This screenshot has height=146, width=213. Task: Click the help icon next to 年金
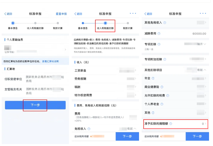pyautogui.click(x=153, y=78)
